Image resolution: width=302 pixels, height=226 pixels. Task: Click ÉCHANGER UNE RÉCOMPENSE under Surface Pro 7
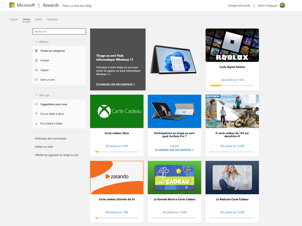(174, 150)
